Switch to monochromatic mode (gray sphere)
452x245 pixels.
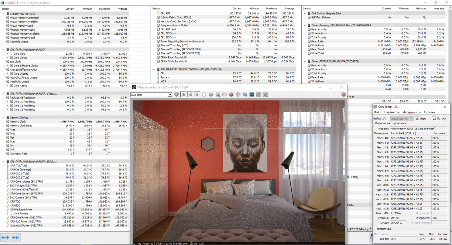pos(211,95)
